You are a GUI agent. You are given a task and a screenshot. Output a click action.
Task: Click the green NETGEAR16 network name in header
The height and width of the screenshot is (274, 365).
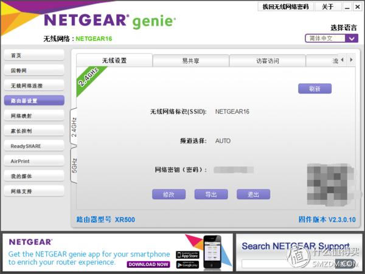(94, 38)
